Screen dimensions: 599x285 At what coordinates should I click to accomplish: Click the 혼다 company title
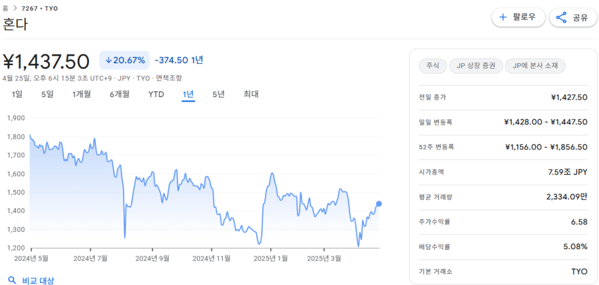point(15,24)
